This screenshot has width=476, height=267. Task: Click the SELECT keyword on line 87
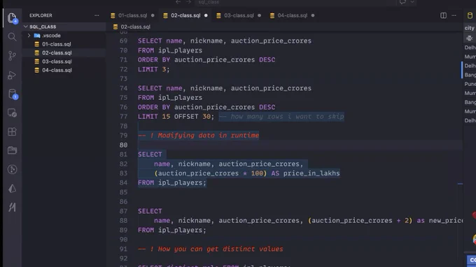point(150,211)
